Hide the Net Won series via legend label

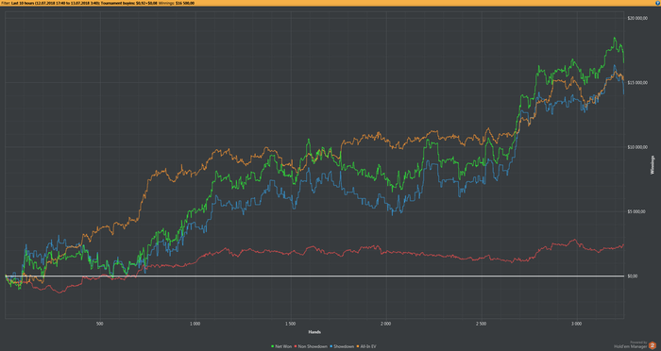click(283, 346)
